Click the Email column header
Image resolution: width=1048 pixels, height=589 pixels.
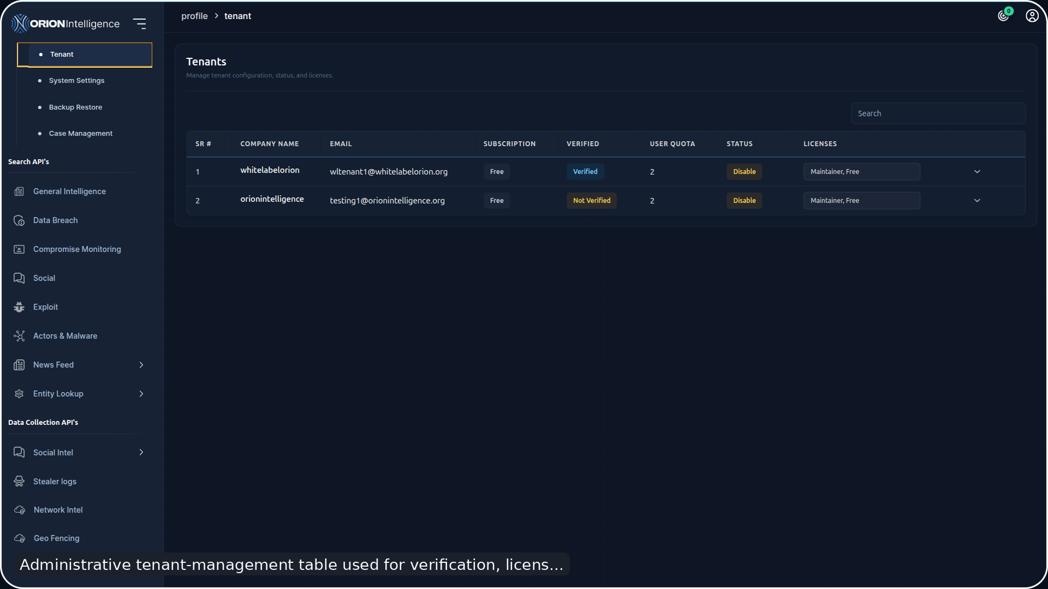click(341, 144)
